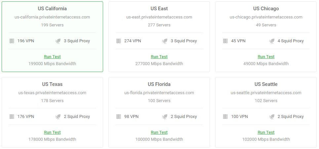The height and width of the screenshot is (149, 319).
Task: Run Test for US California
Action: [52, 57]
